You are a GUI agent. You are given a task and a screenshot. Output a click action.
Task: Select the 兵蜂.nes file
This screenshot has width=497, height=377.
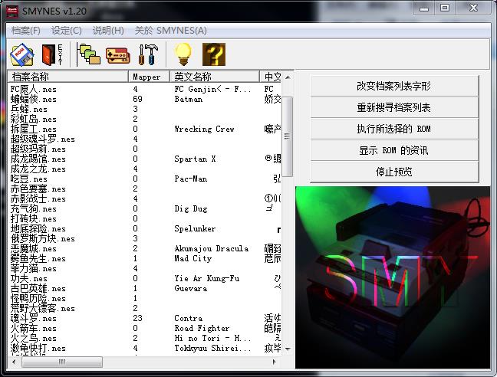point(29,110)
